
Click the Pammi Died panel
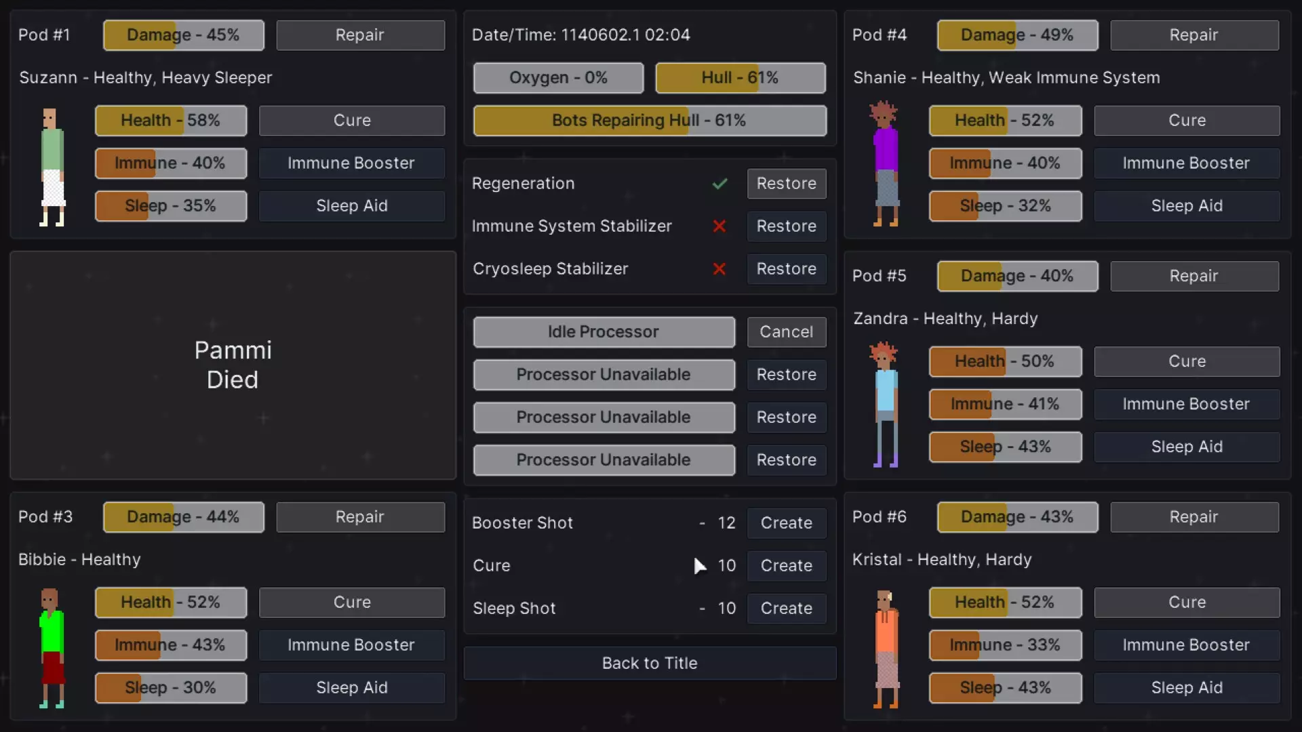click(x=233, y=365)
